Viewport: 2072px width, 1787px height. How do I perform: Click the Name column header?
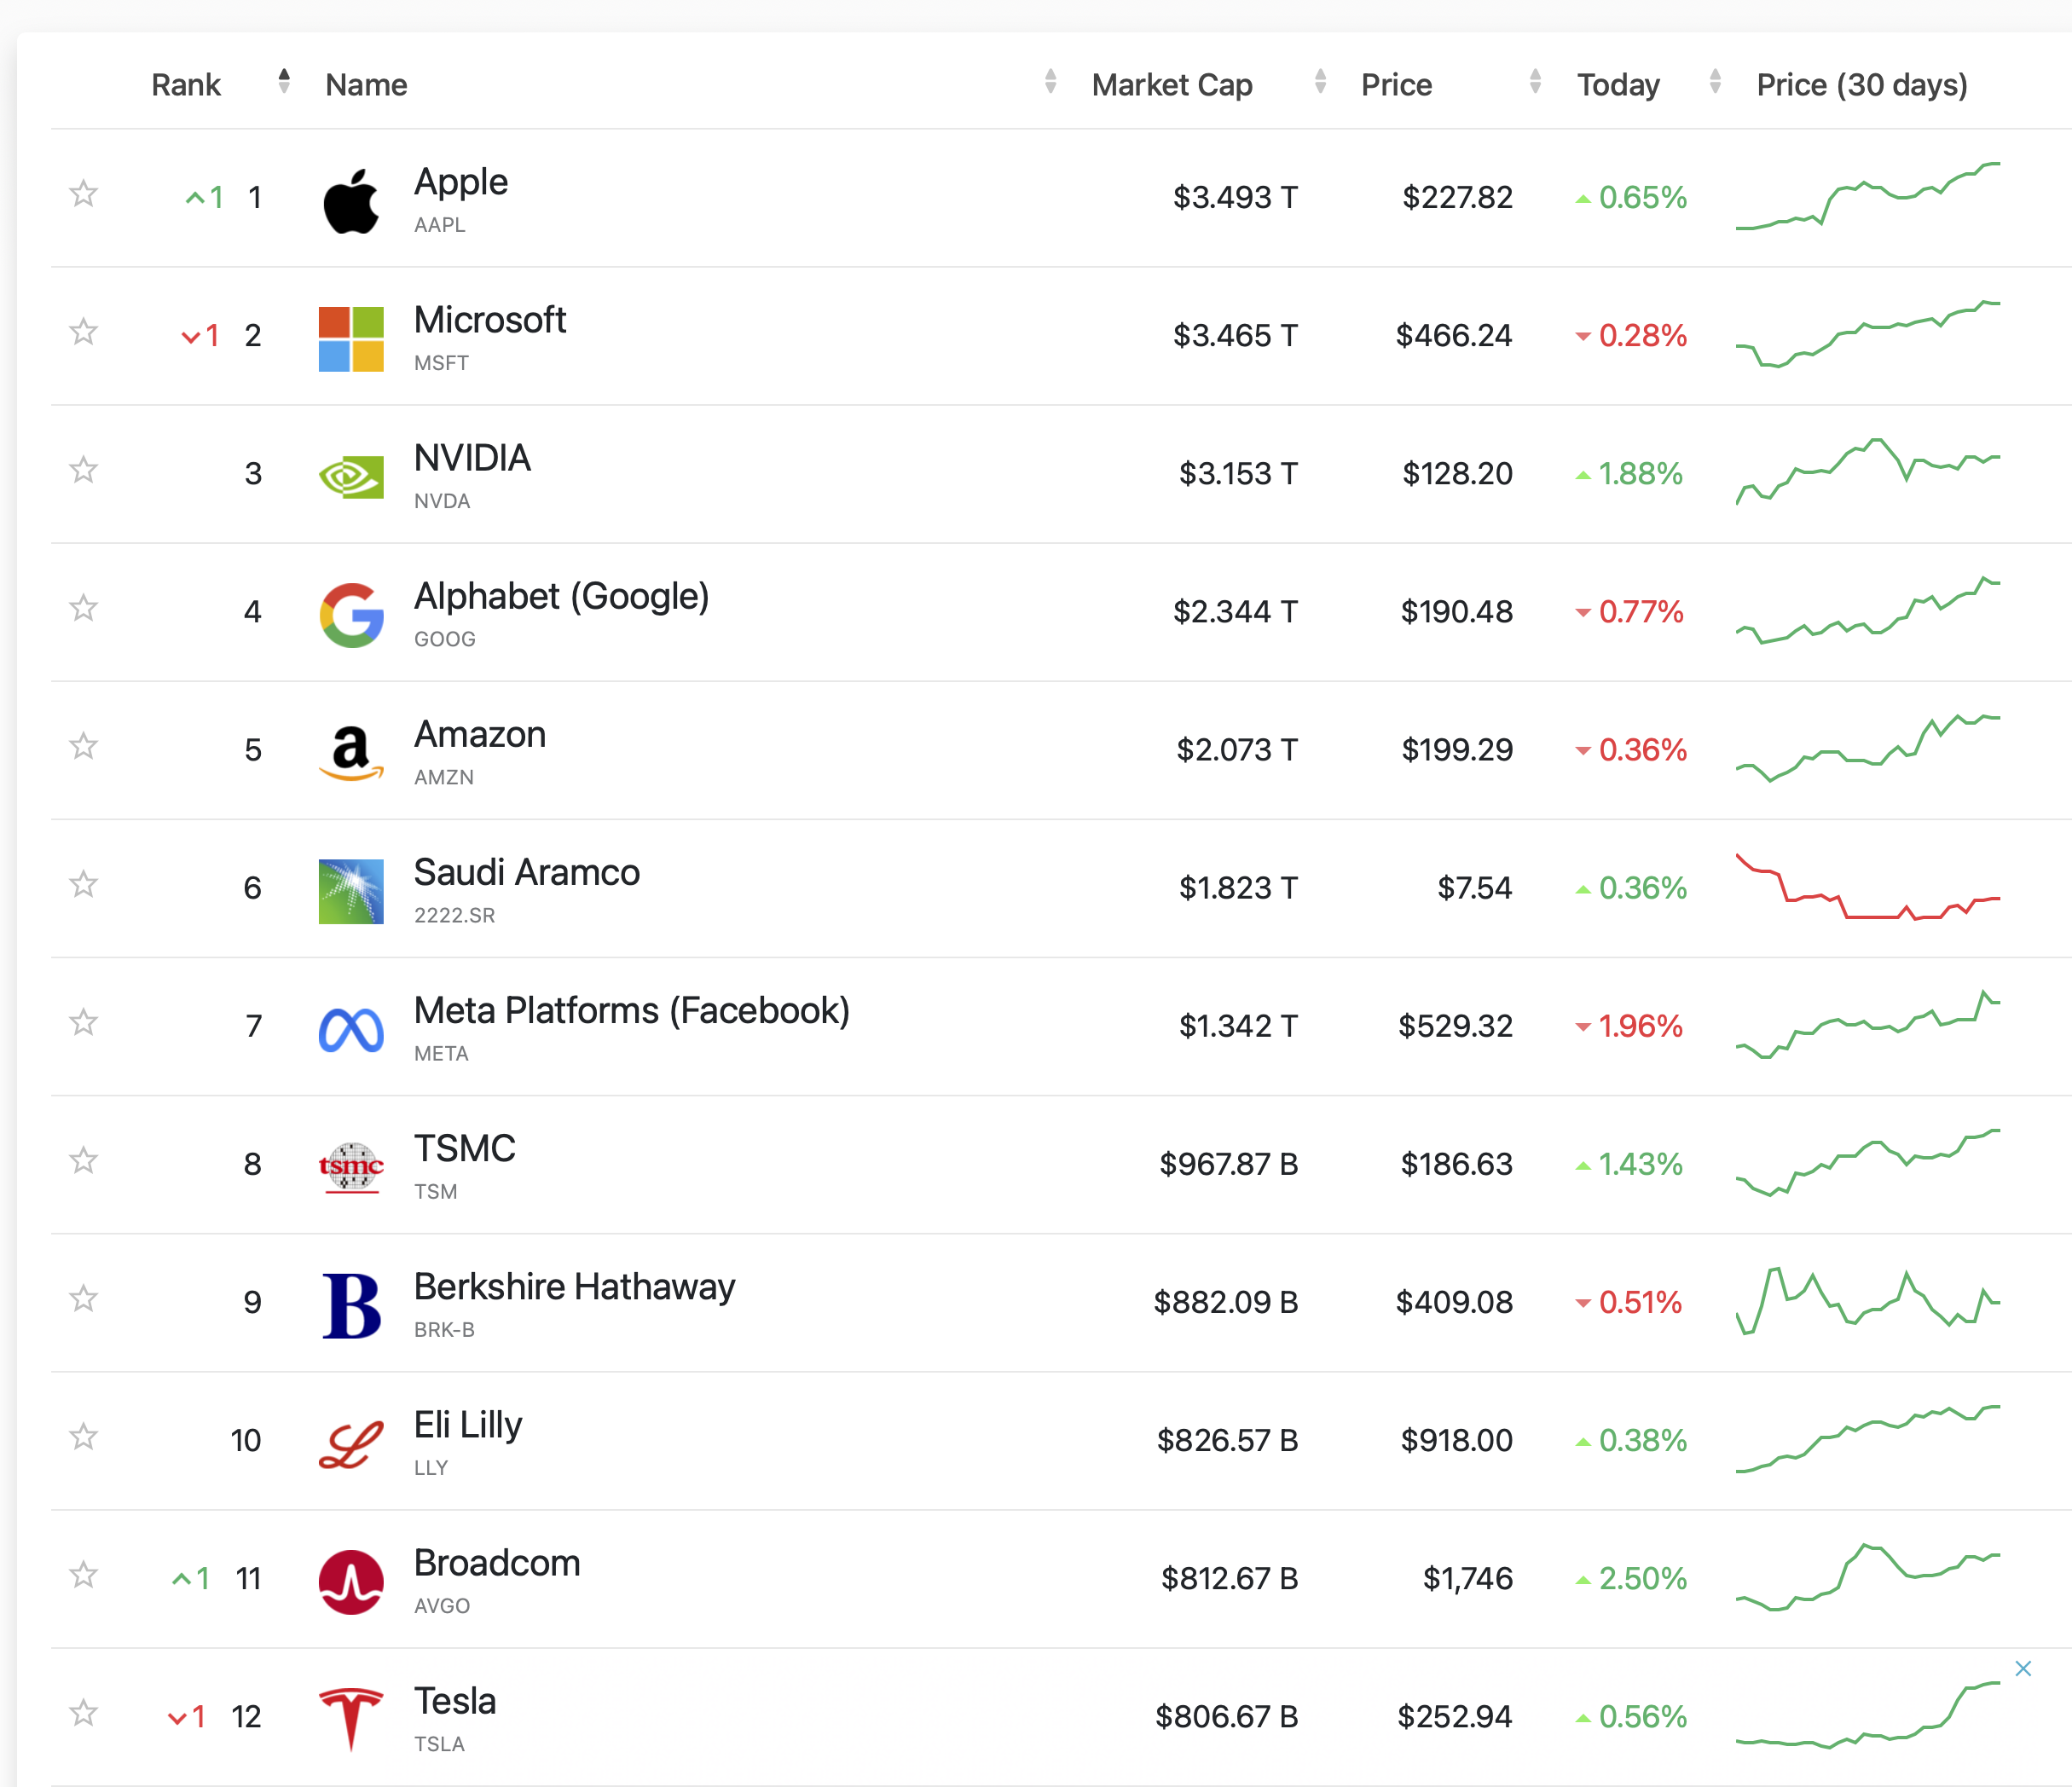point(366,85)
